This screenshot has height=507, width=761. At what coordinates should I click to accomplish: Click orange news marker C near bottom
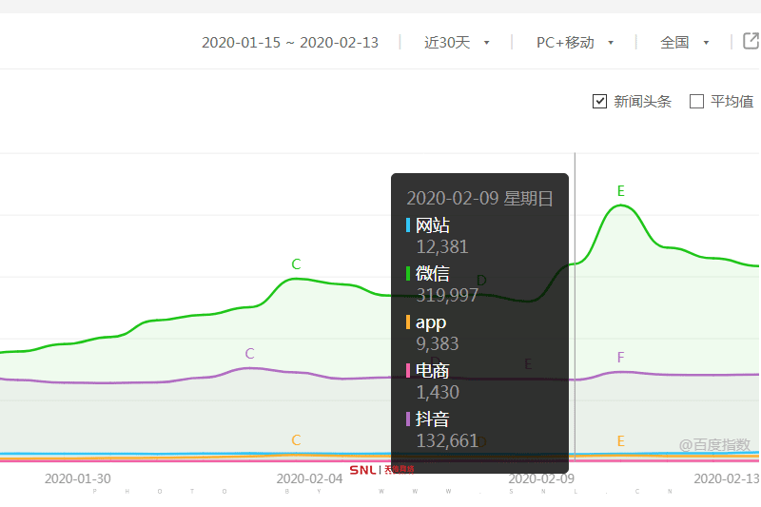coord(296,440)
